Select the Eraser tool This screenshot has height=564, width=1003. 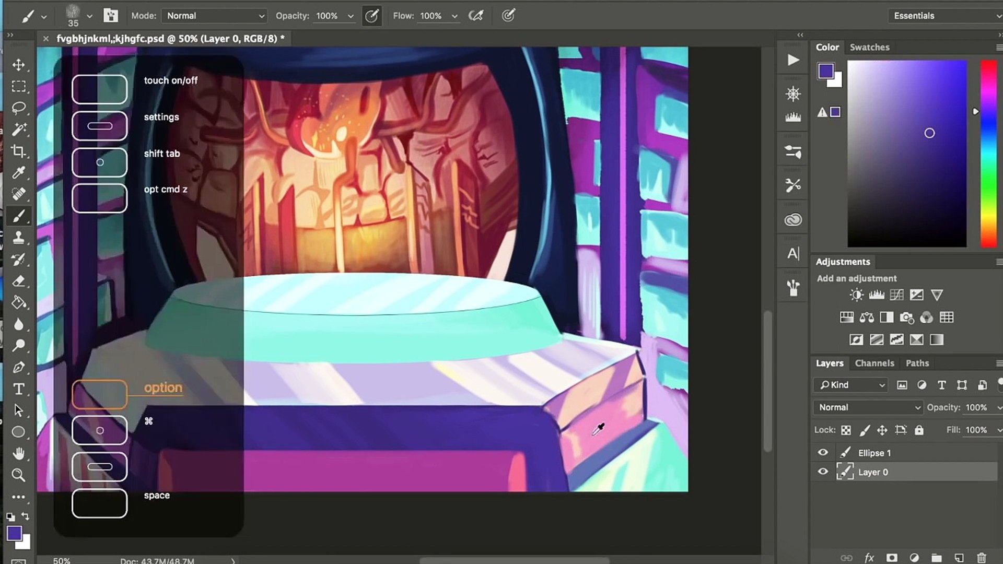coord(19,281)
